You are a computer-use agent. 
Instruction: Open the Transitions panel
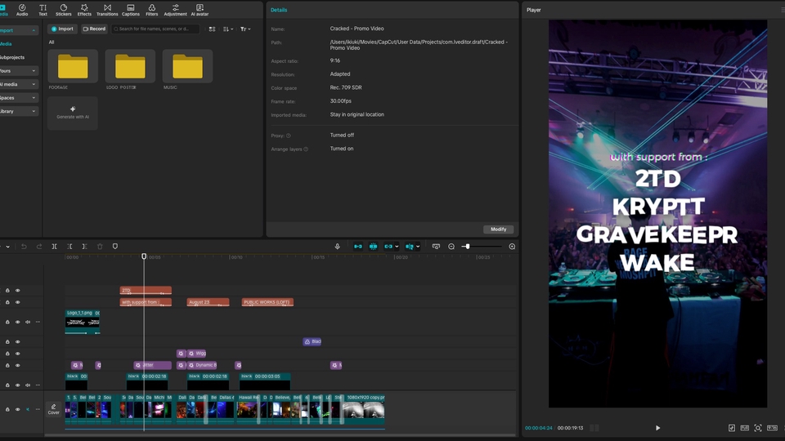pos(107,10)
